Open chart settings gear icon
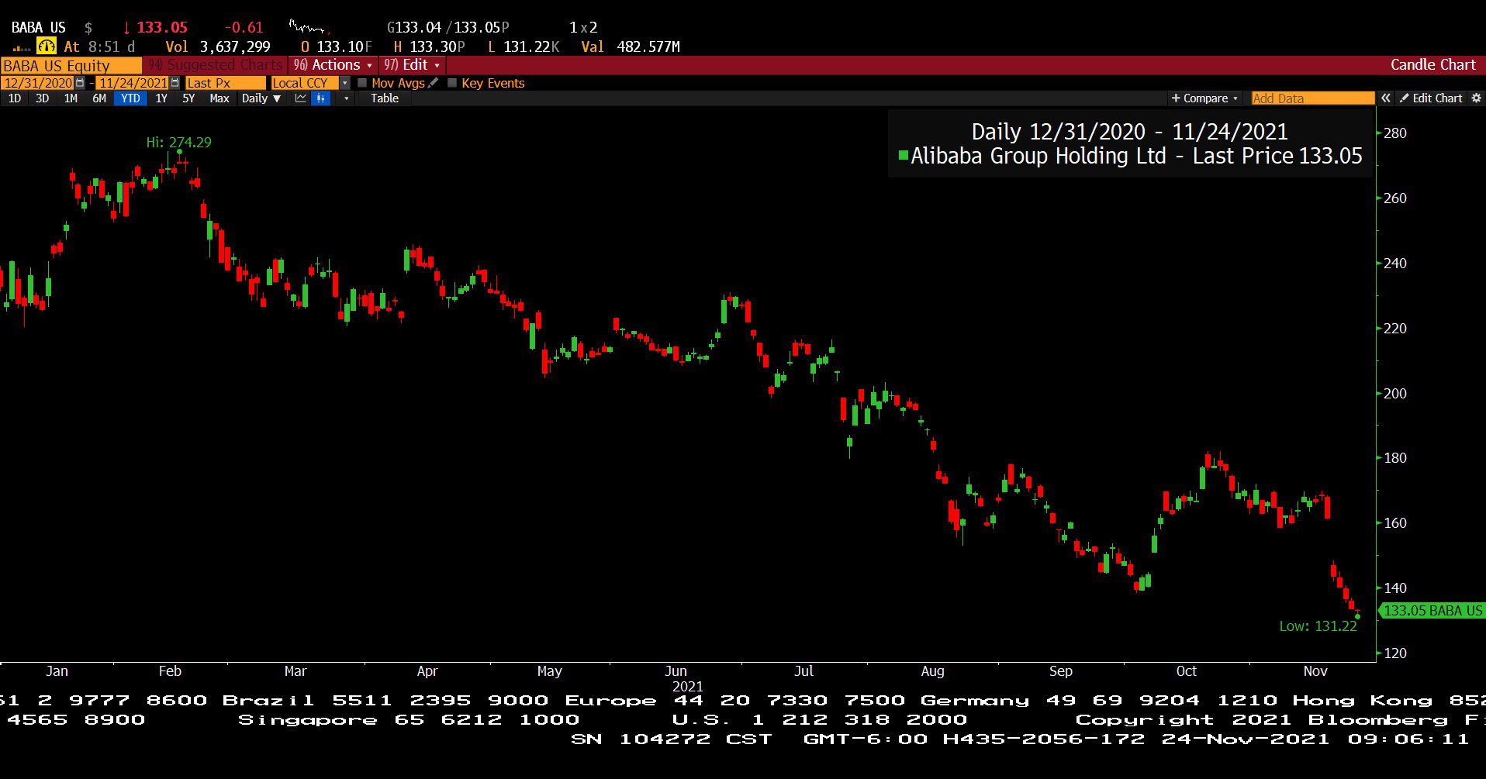The width and height of the screenshot is (1486, 779). 1476,98
